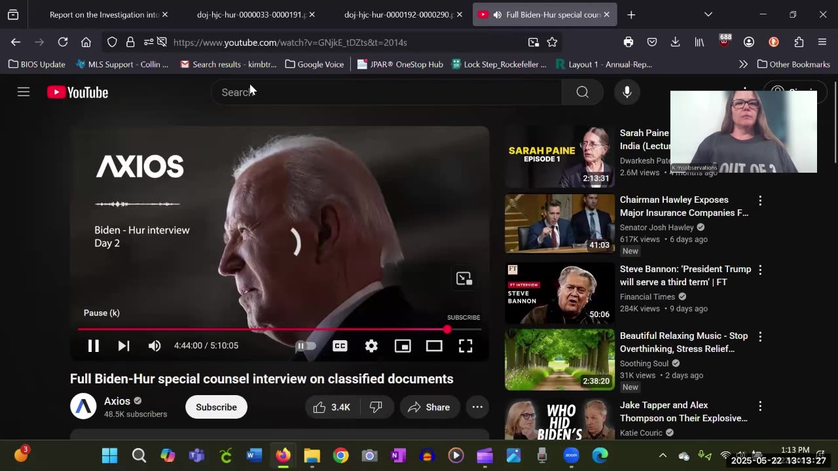This screenshot has width=838, height=471.
Task: Open the tracking protection shield icon
Action: 112,42
